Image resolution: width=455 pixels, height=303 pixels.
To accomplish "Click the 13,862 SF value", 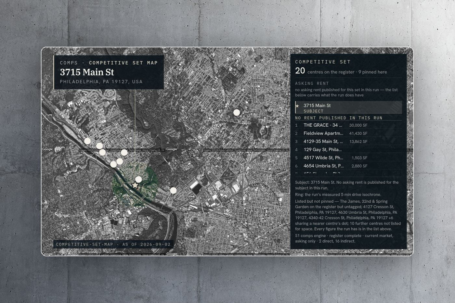I will click(x=358, y=142).
